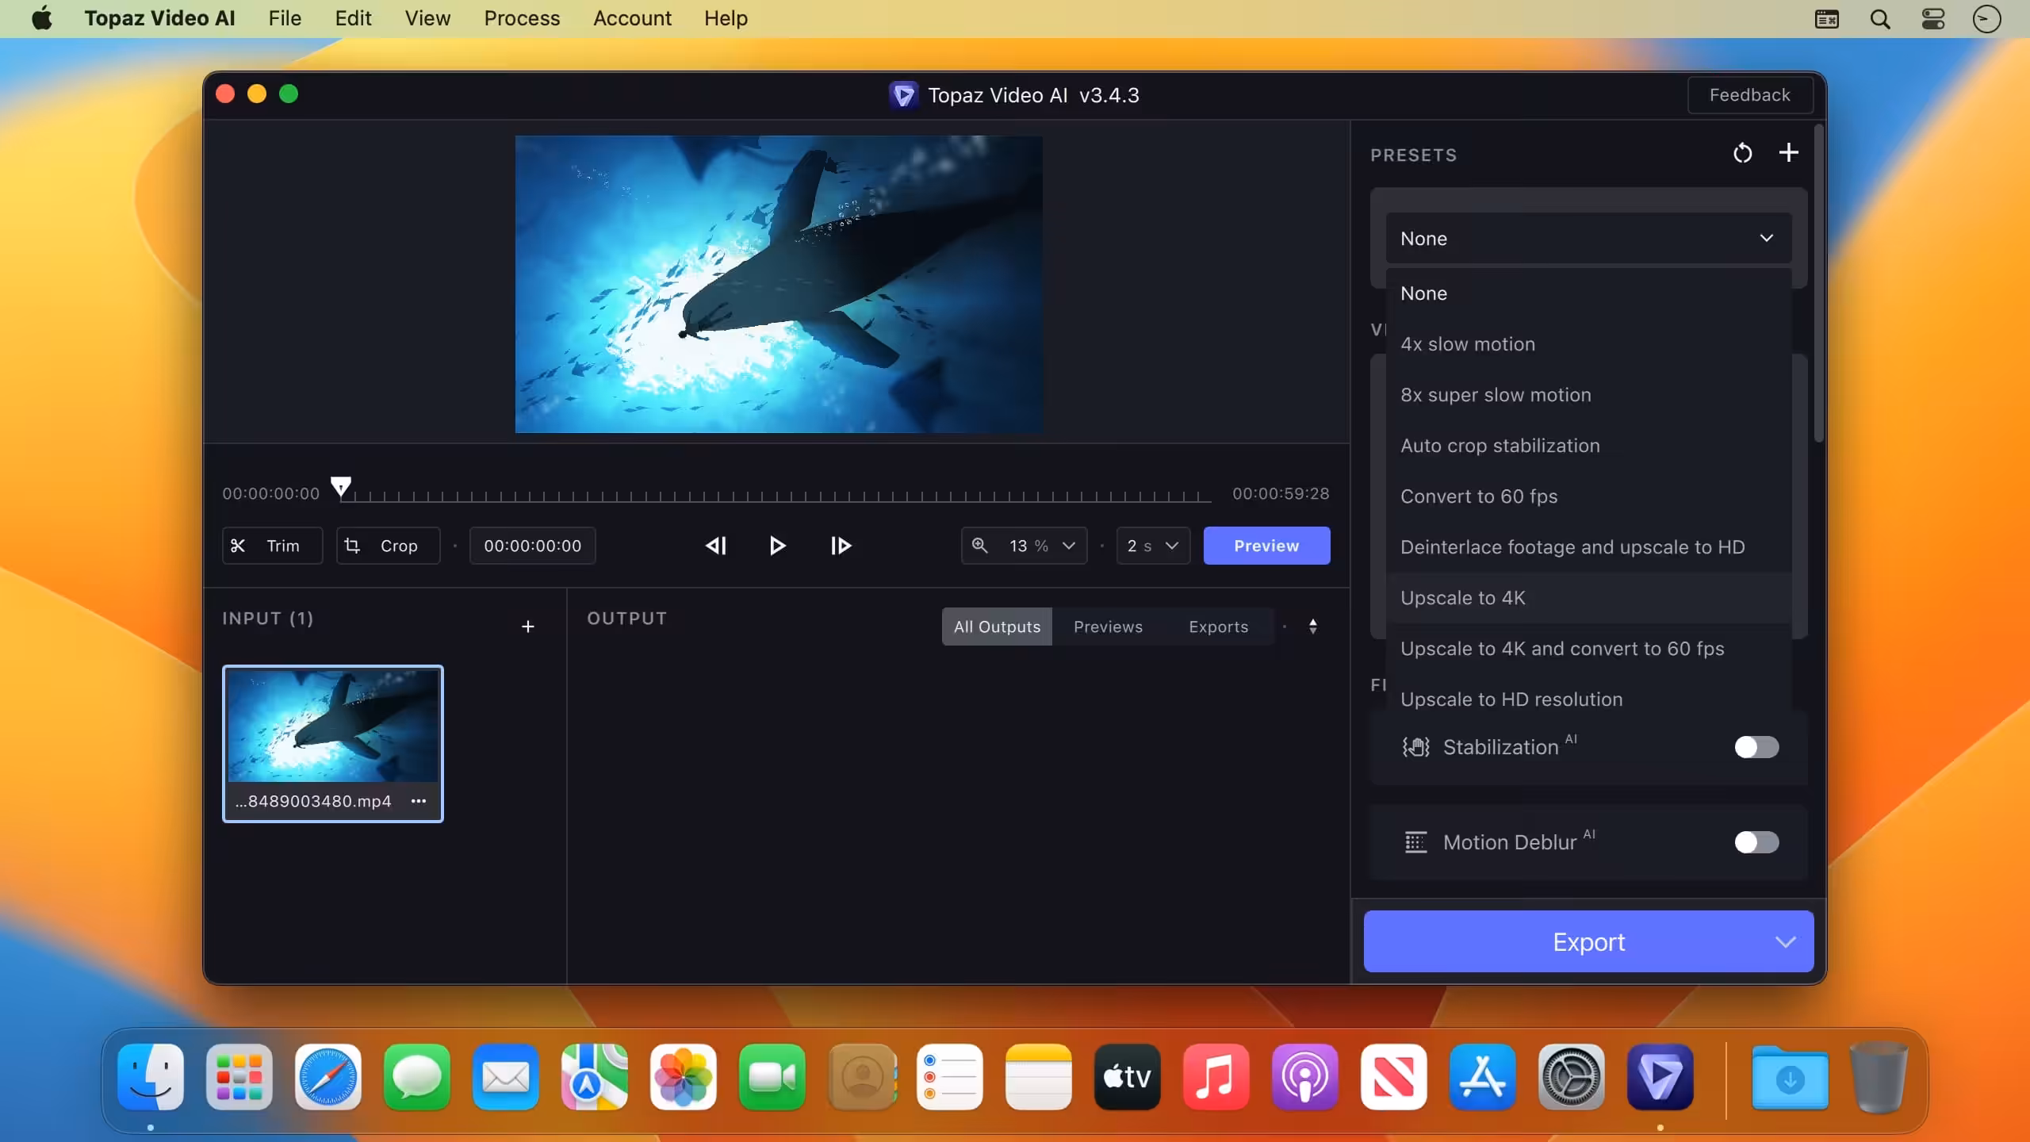
Task: Select the Crop tool
Action: click(x=388, y=546)
